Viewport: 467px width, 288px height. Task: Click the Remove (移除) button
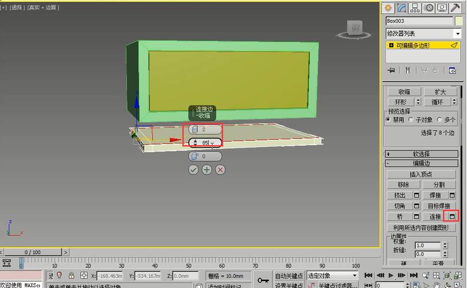tap(403, 185)
